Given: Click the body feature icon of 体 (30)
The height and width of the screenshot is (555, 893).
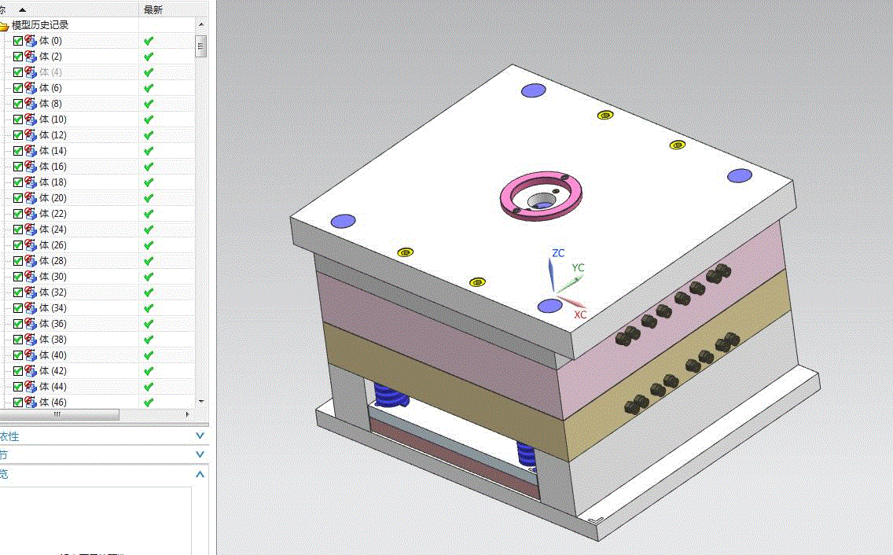Looking at the screenshot, I should [31, 277].
